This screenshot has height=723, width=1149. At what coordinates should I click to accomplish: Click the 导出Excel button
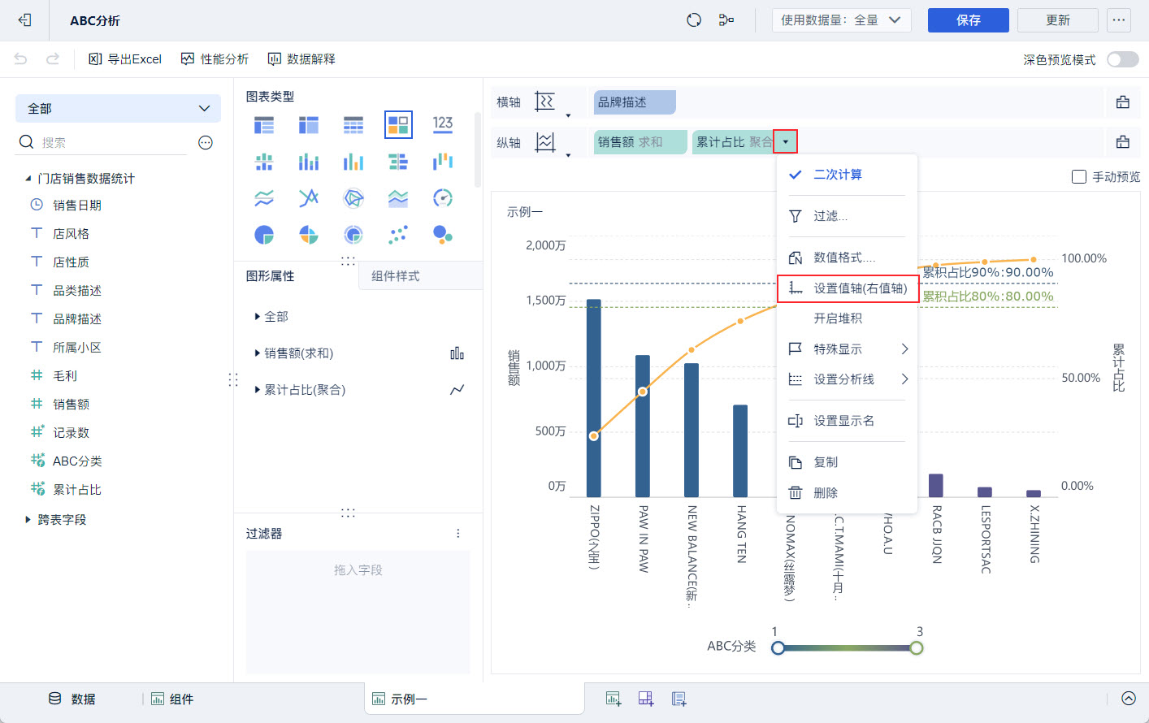tap(125, 58)
